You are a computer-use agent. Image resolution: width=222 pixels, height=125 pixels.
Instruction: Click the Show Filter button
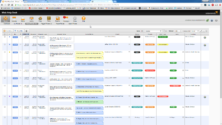pos(19,31)
